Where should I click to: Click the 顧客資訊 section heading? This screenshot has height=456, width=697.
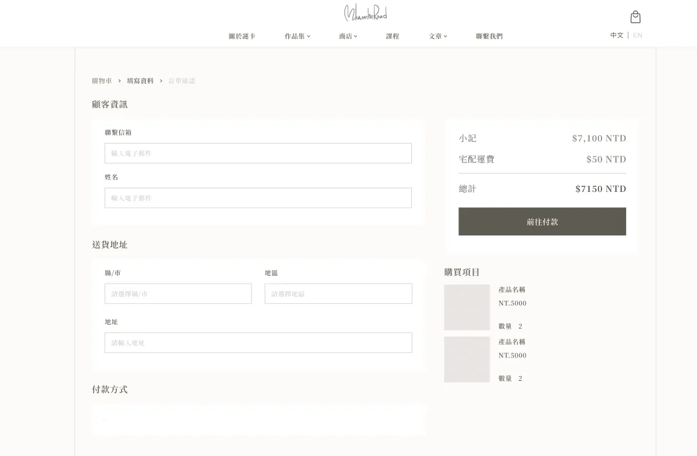[110, 105]
